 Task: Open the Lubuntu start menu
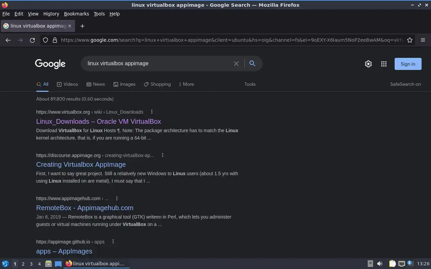[x=5, y=264]
